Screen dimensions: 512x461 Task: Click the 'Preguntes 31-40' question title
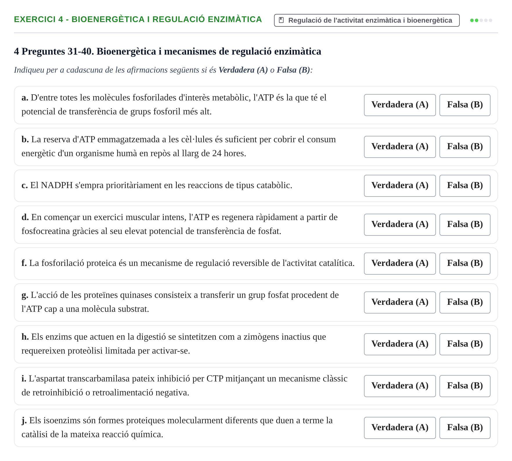(x=167, y=51)
